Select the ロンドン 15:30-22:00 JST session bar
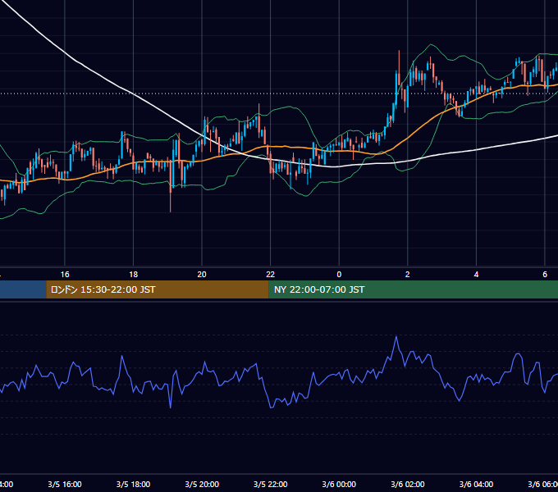The image size is (558, 492). [158, 289]
